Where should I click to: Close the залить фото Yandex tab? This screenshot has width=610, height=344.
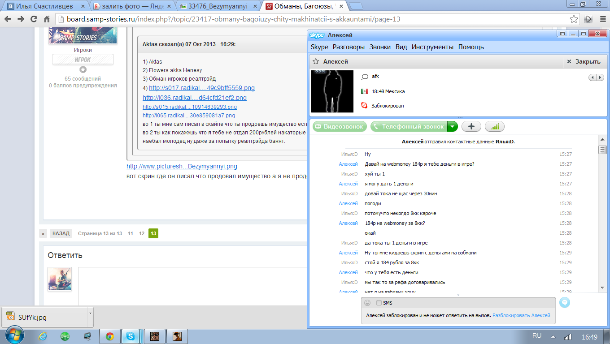(170, 6)
